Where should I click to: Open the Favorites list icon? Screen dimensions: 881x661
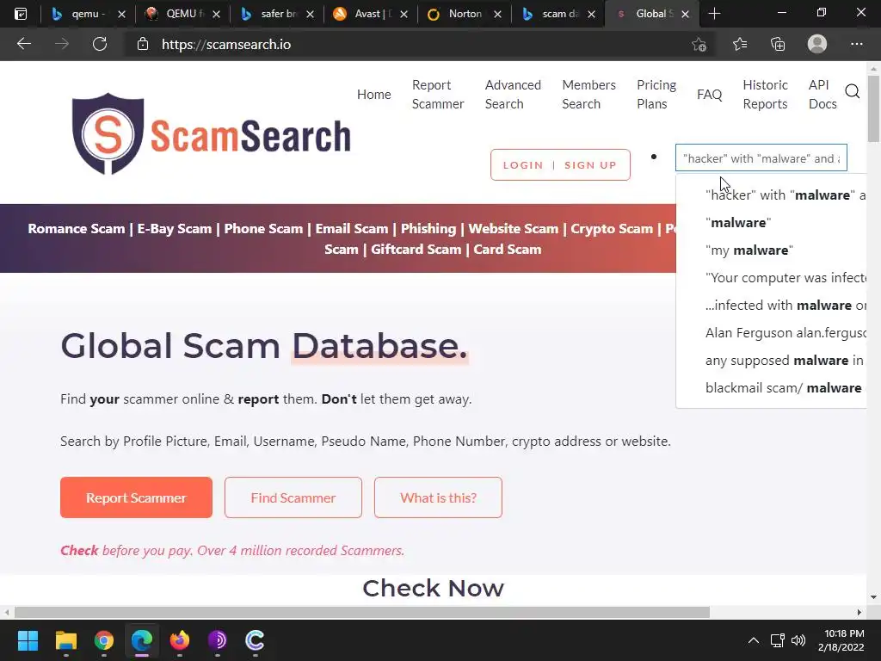[739, 44]
